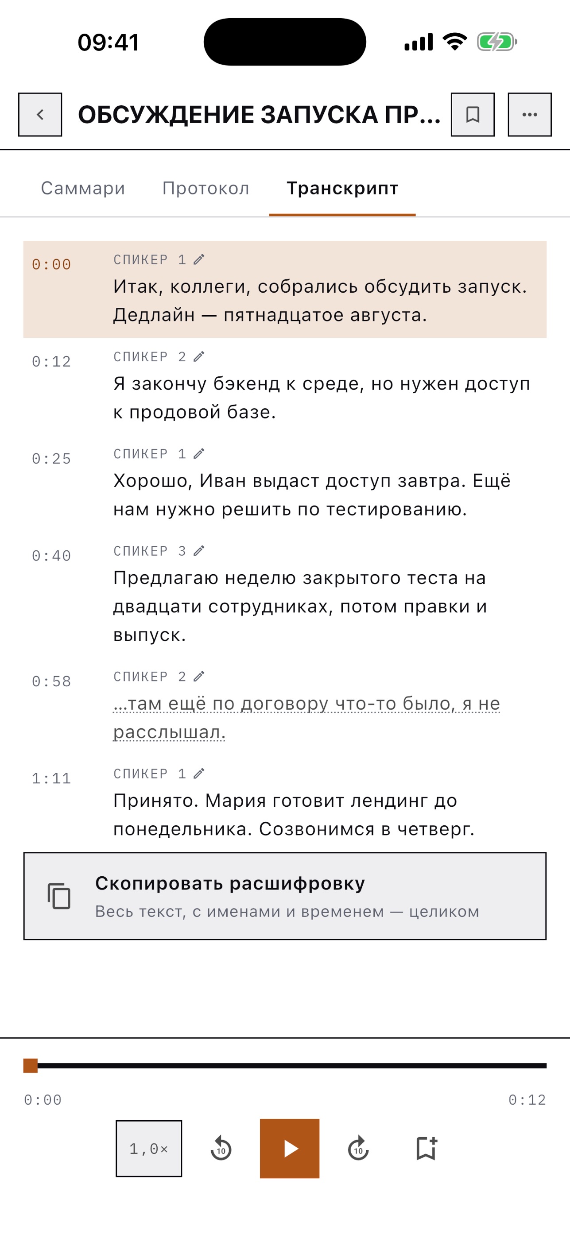Switch to the Саммари tab

[83, 188]
